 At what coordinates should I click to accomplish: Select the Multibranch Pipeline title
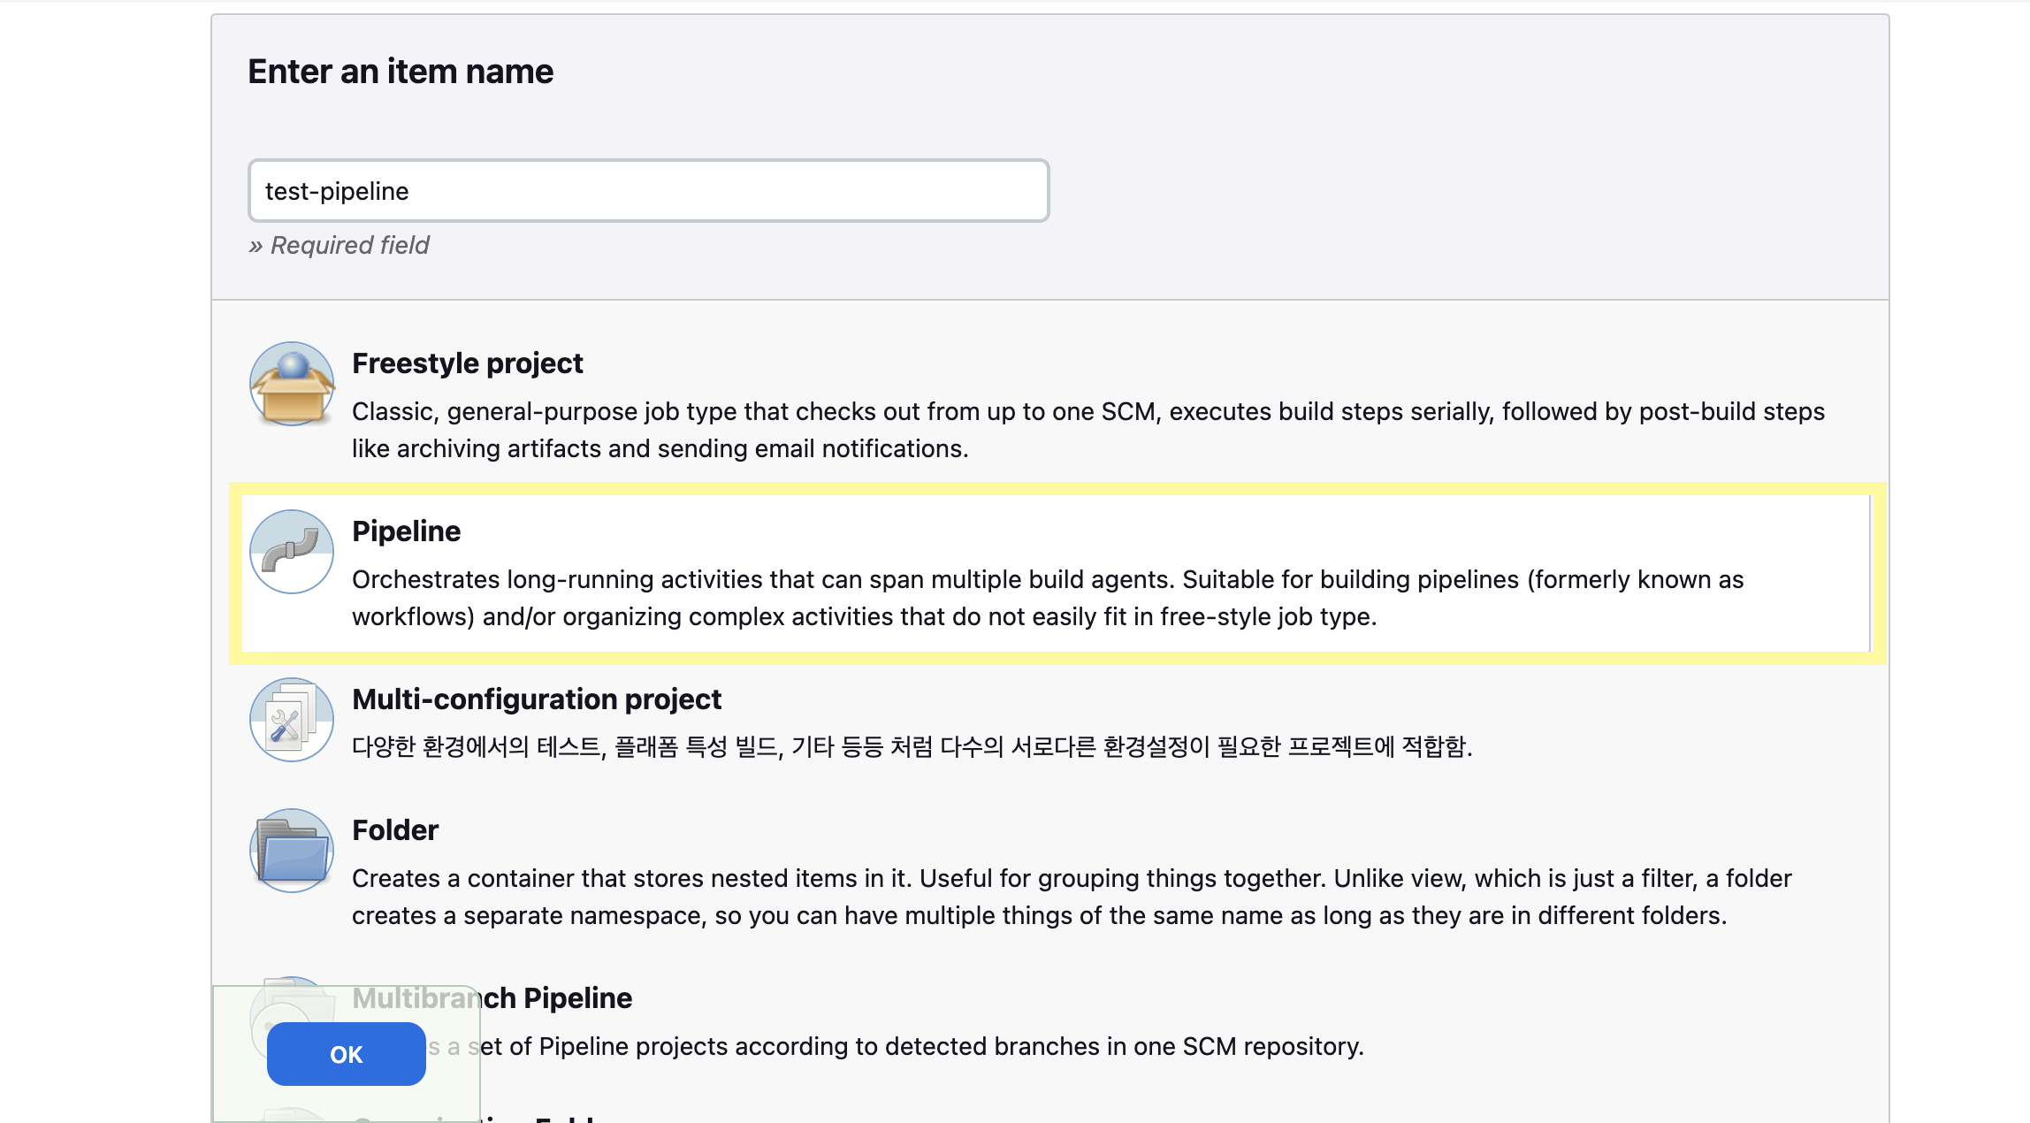coord(492,998)
